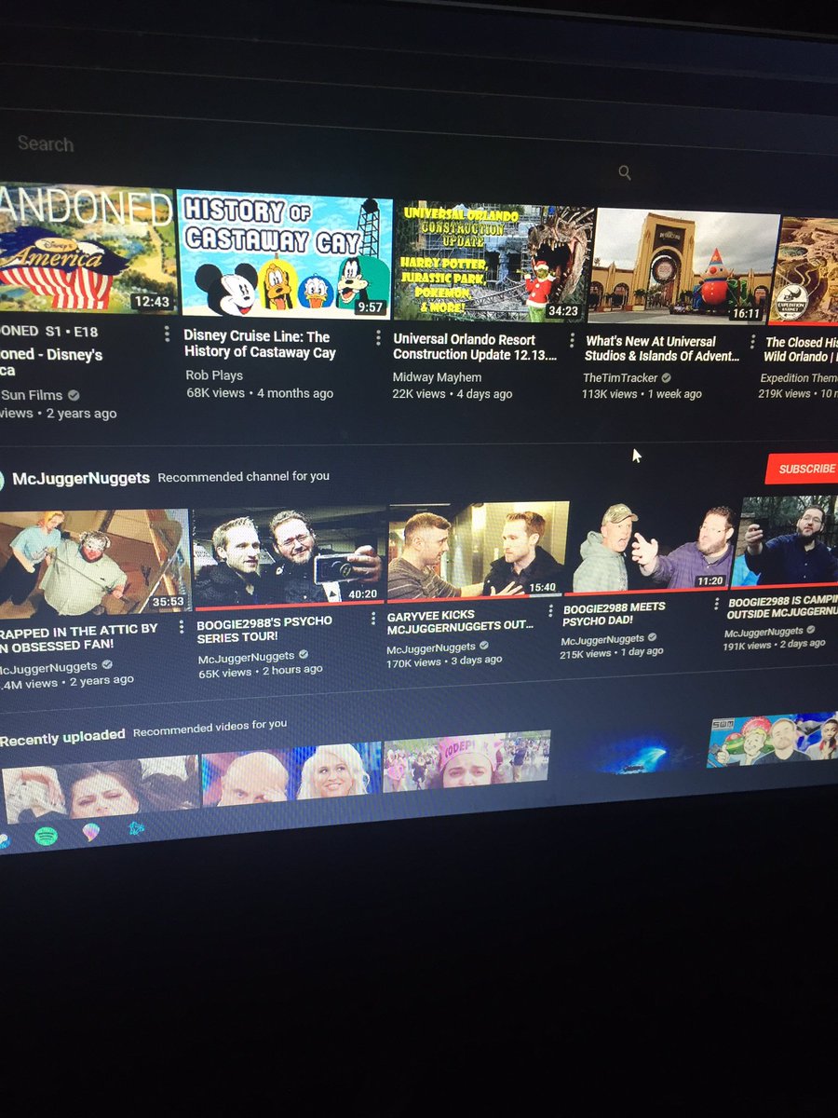Open 'BOOGIE2988 MEETS PSYCHO DAD!' title

[x=615, y=614]
